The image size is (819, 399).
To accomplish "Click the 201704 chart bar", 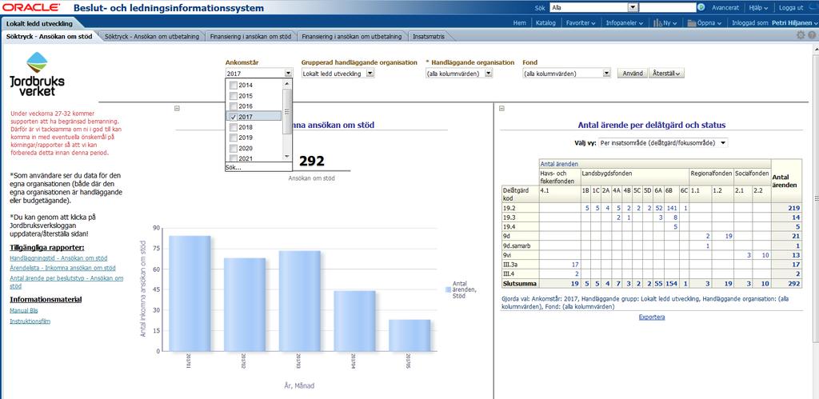I will click(354, 321).
